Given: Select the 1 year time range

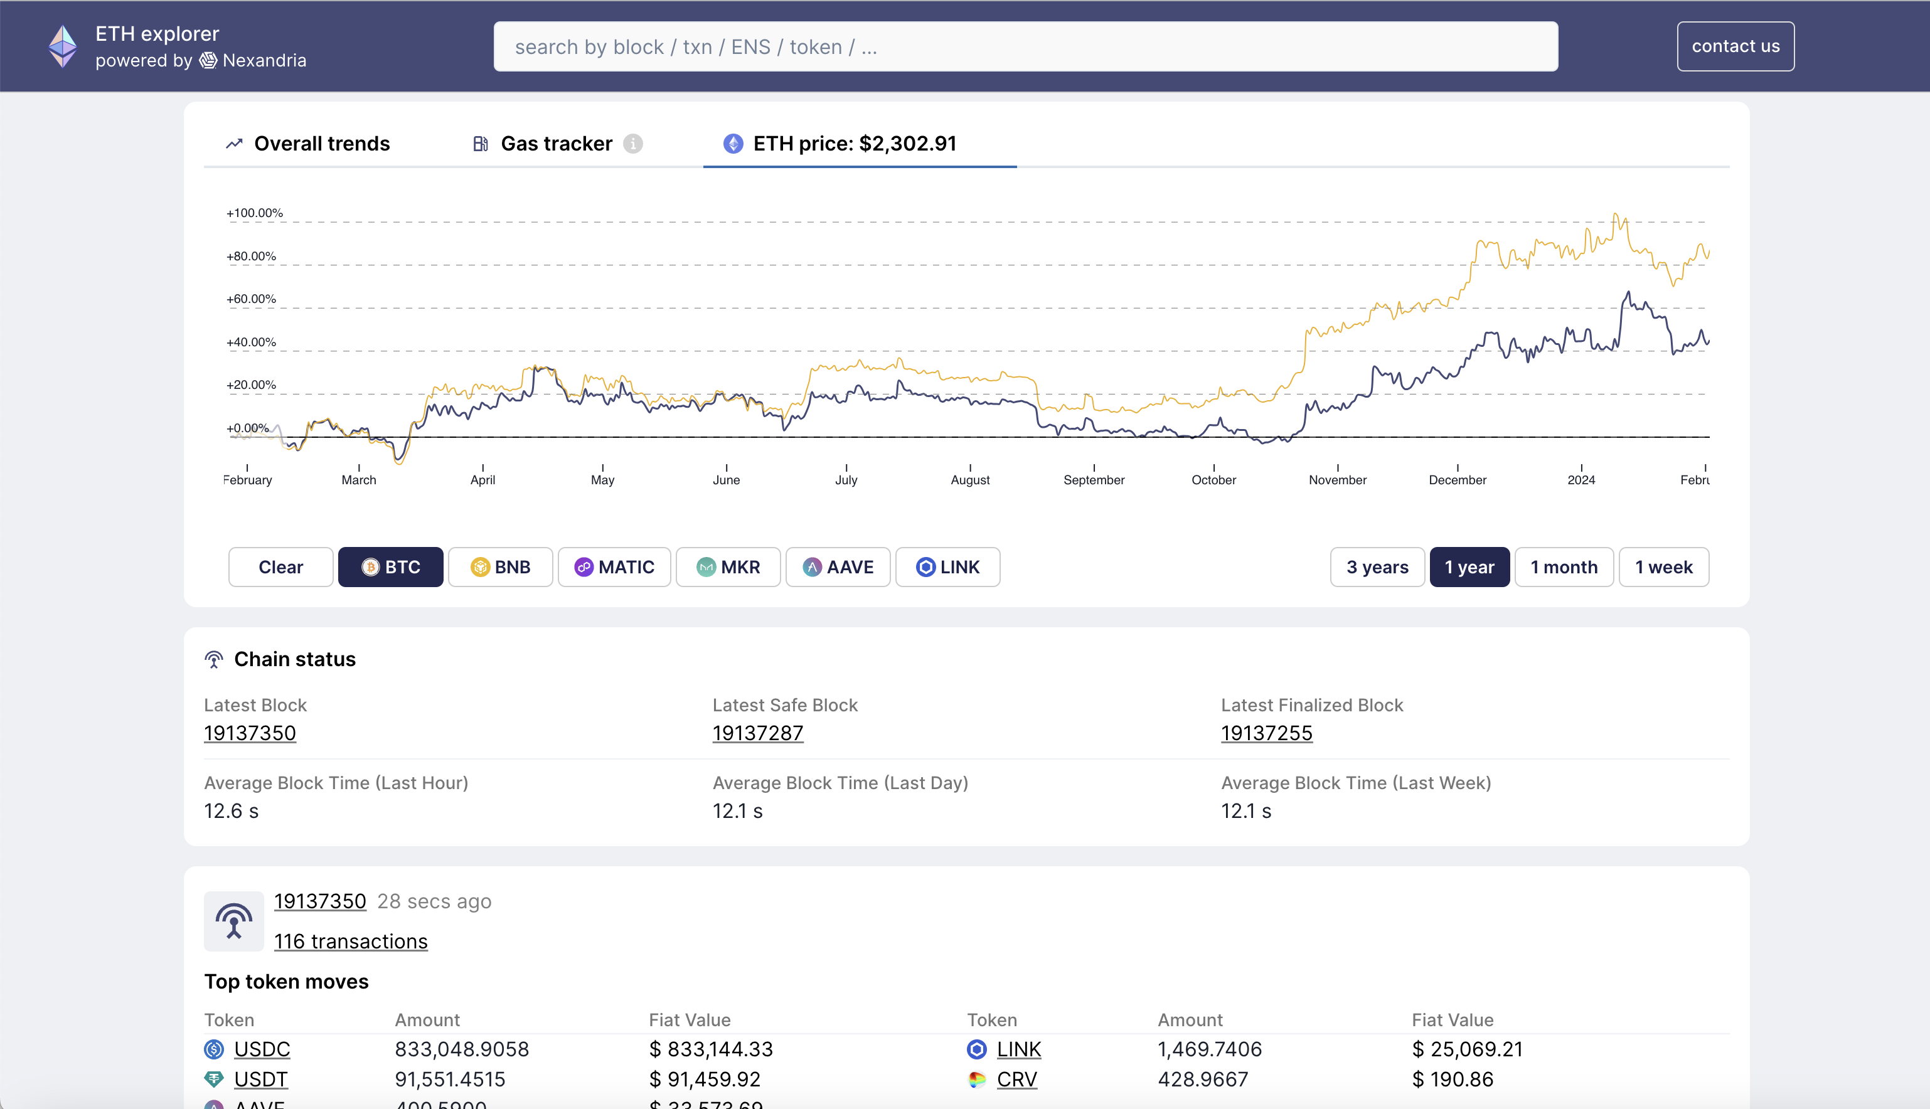Looking at the screenshot, I should tap(1469, 566).
